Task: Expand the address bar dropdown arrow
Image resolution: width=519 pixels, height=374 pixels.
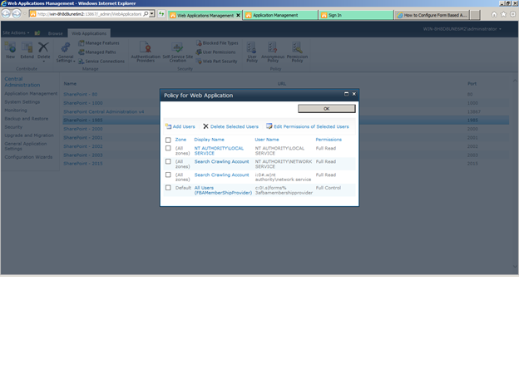Action: click(151, 14)
